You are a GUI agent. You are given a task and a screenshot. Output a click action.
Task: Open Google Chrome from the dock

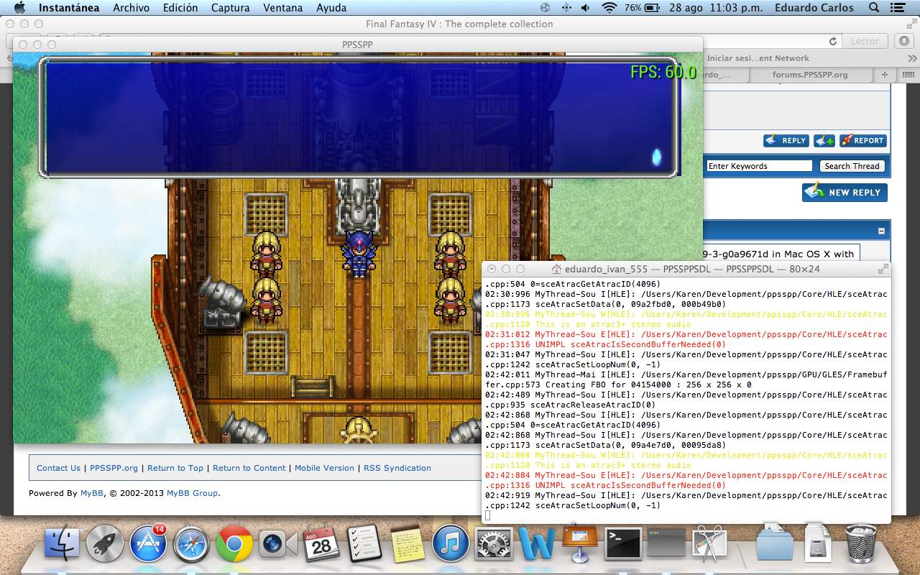pos(234,544)
